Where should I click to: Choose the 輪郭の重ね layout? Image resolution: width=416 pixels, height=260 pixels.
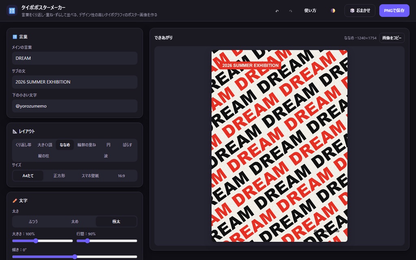[x=87, y=145]
